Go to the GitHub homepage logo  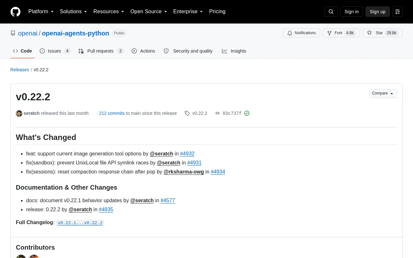(15, 12)
